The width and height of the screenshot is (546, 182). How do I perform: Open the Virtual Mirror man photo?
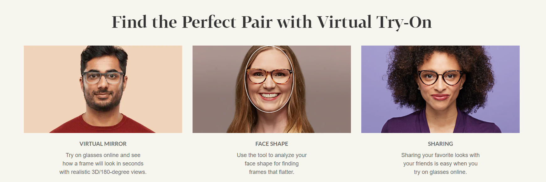103,89
